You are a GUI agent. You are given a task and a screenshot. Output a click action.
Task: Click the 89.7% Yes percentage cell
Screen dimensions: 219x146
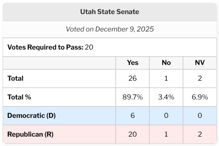[133, 97]
